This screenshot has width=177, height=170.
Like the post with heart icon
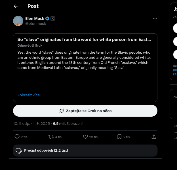pyautogui.click(x=85, y=137)
